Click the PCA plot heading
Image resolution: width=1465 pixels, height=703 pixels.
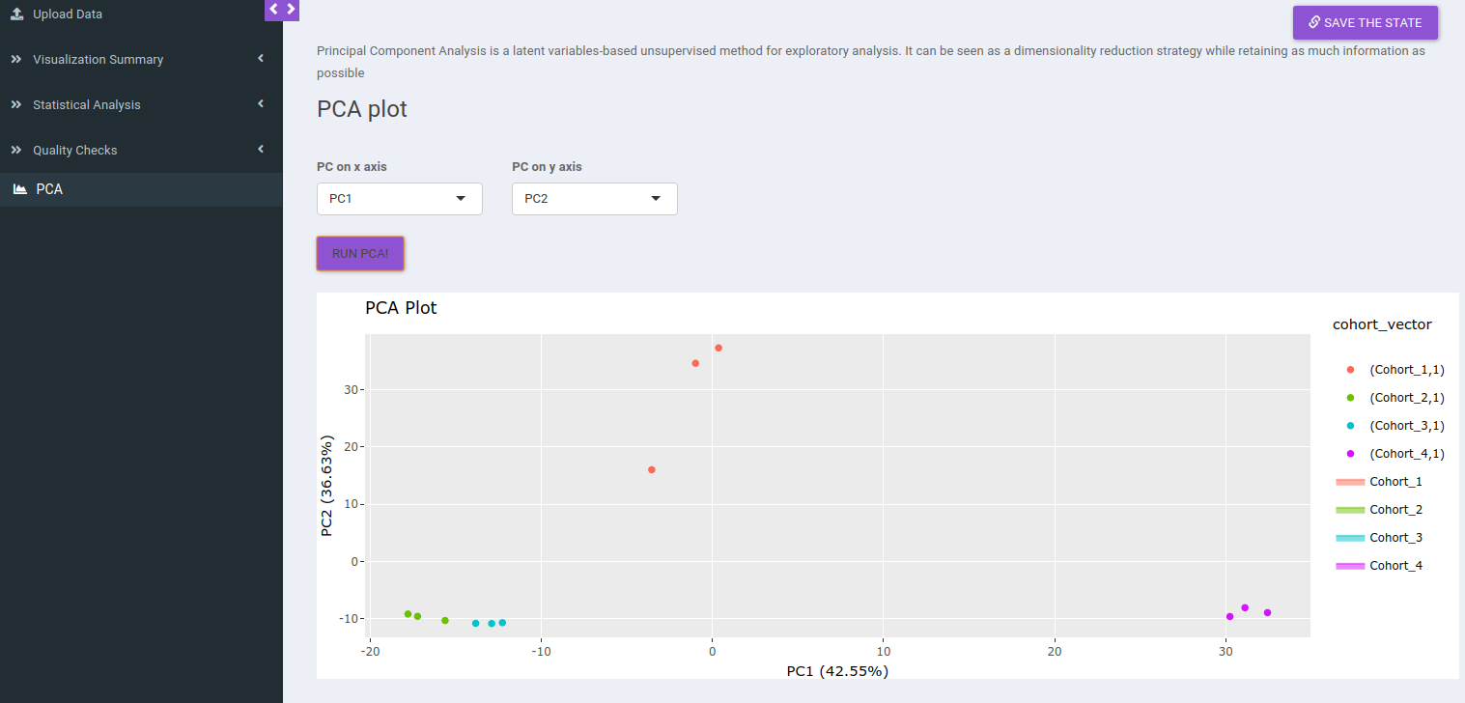coord(362,109)
